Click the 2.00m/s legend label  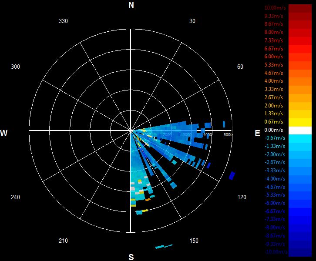click(274, 106)
